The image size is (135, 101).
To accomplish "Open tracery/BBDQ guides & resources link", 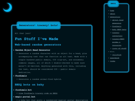I will point(118,42).
